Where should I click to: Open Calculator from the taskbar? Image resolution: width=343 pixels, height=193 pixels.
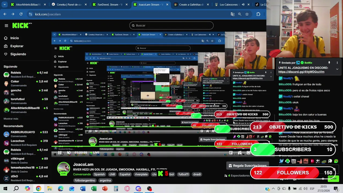[116, 189]
